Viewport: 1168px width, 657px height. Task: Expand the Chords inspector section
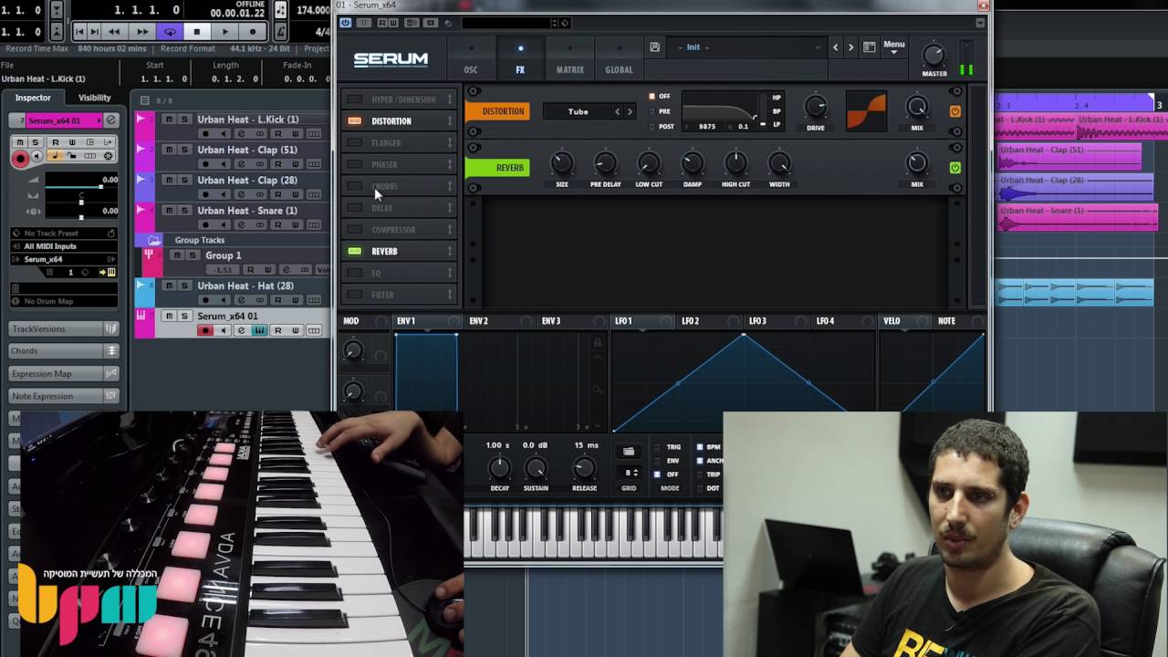click(x=64, y=351)
